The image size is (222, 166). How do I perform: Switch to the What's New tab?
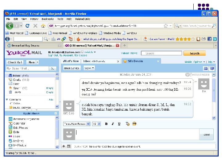[x=71, y=61]
